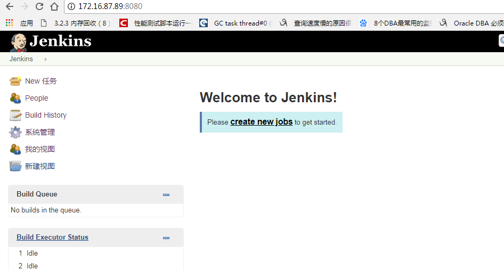The width and height of the screenshot is (504, 270).
Task: Open the Build Executor Status link
Action: 52,237
